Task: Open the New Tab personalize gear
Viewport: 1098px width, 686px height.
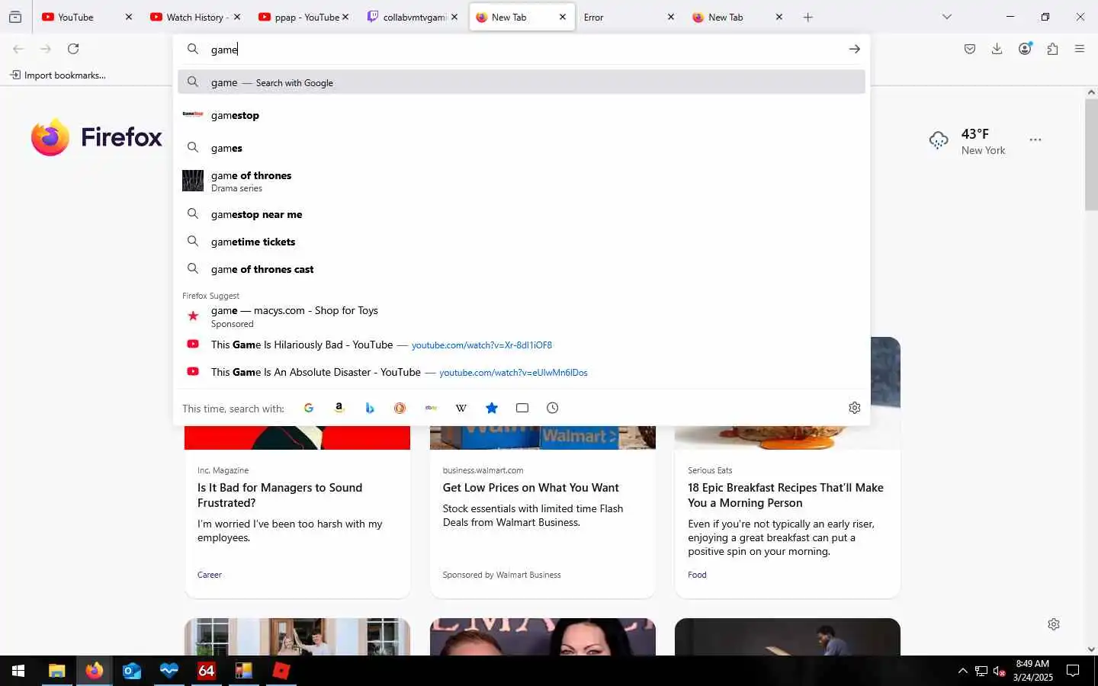Action: (1054, 624)
